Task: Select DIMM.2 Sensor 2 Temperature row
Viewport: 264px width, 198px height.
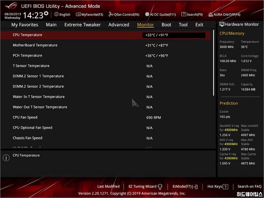Action: click(105, 86)
